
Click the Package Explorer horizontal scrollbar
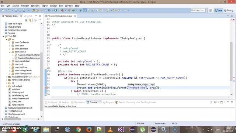click(x=13, y=119)
